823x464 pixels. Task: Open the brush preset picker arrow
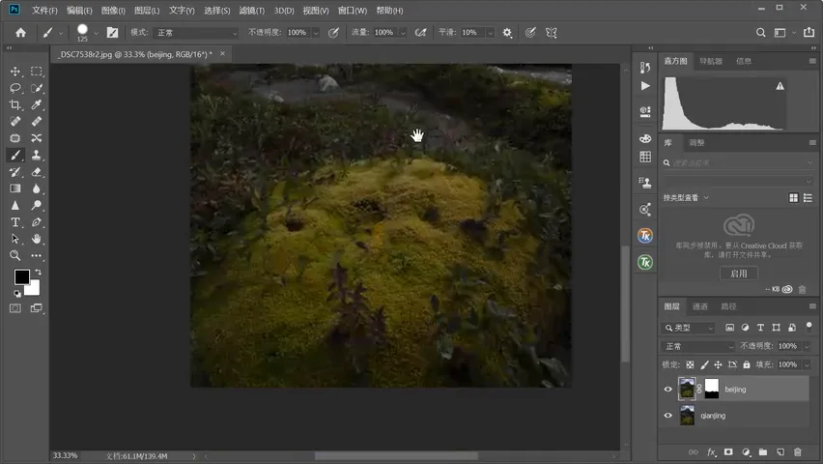pos(96,33)
